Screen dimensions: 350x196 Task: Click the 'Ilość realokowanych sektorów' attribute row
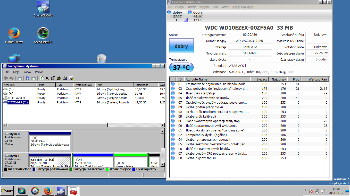tap(249, 98)
